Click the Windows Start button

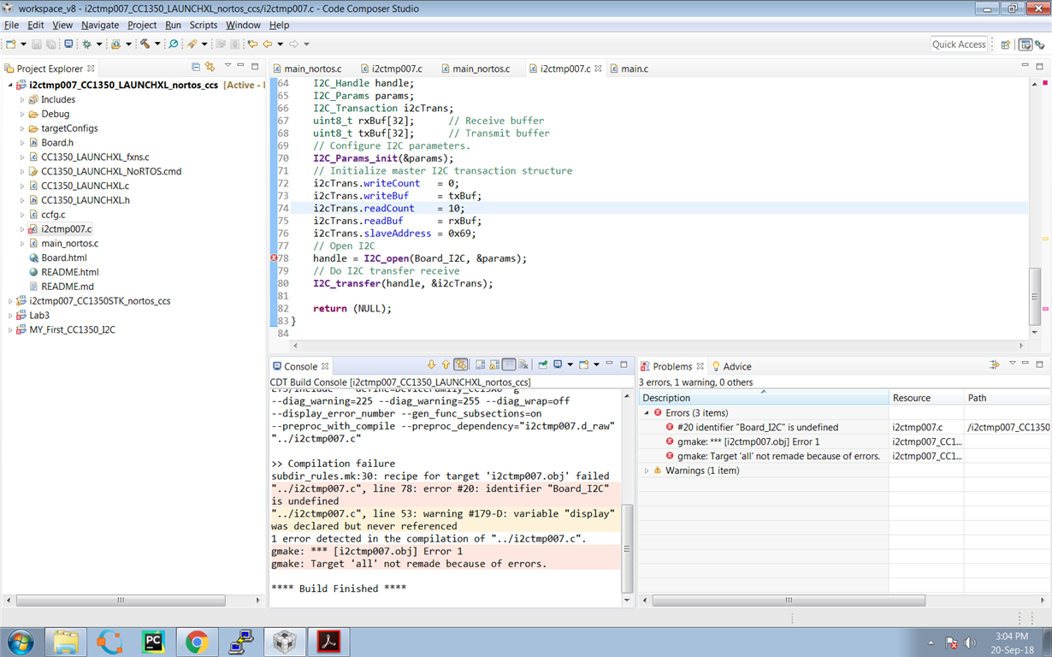pos(21,642)
